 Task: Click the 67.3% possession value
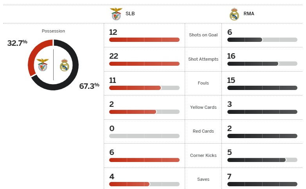point(89,86)
